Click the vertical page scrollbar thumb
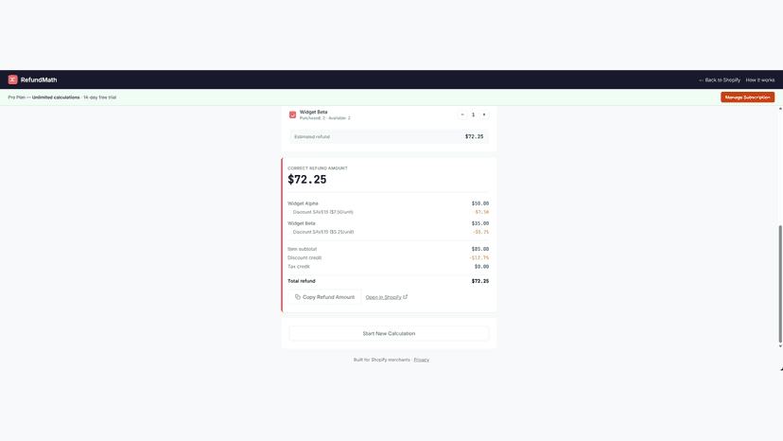The height and width of the screenshot is (441, 783). (780, 284)
